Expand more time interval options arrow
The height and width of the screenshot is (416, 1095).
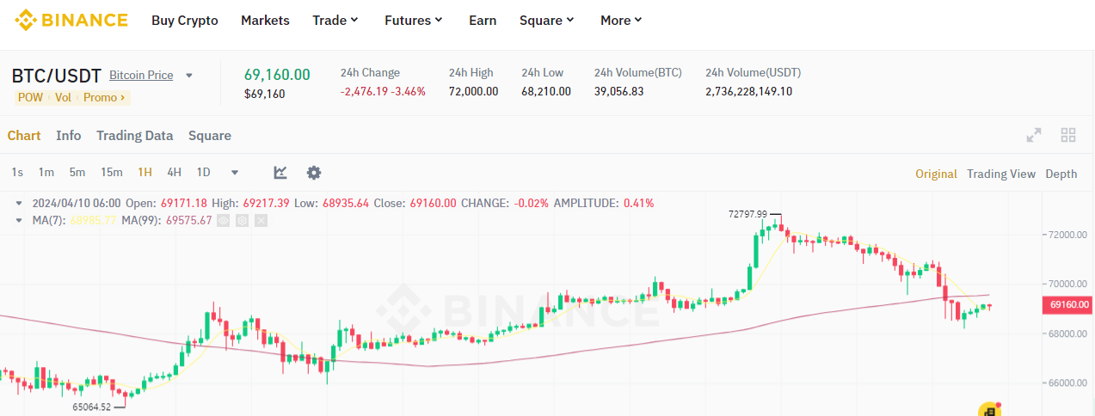pyautogui.click(x=235, y=173)
